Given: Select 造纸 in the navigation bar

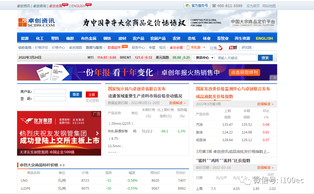Looking at the screenshot, I should (x=192, y=38).
